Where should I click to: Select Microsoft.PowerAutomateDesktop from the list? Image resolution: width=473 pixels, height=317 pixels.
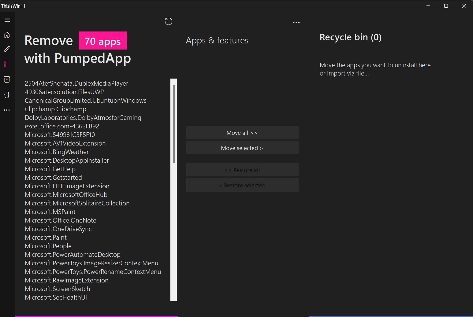pyautogui.click(x=73, y=255)
